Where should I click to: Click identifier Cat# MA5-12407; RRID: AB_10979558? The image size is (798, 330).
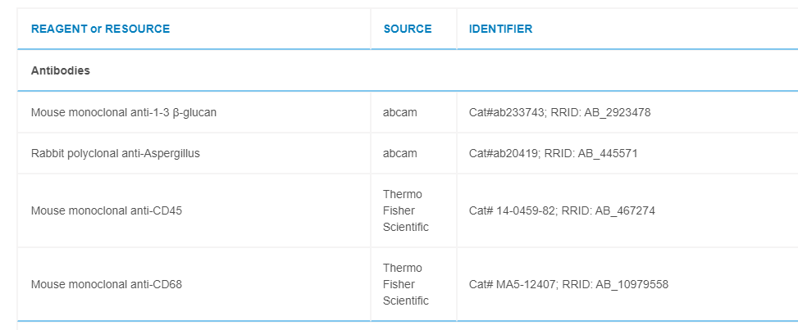[568, 284]
